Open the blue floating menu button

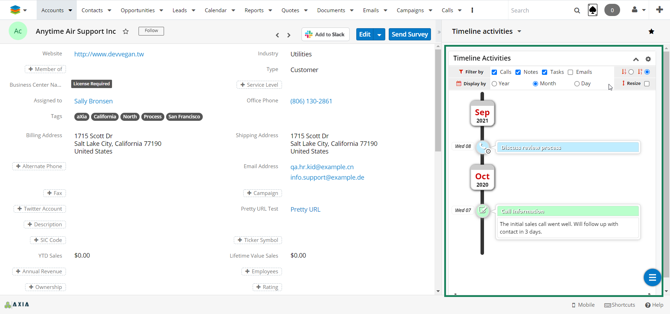pos(652,277)
